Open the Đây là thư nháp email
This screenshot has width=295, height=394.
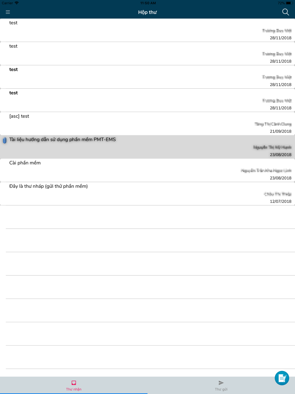point(147,193)
